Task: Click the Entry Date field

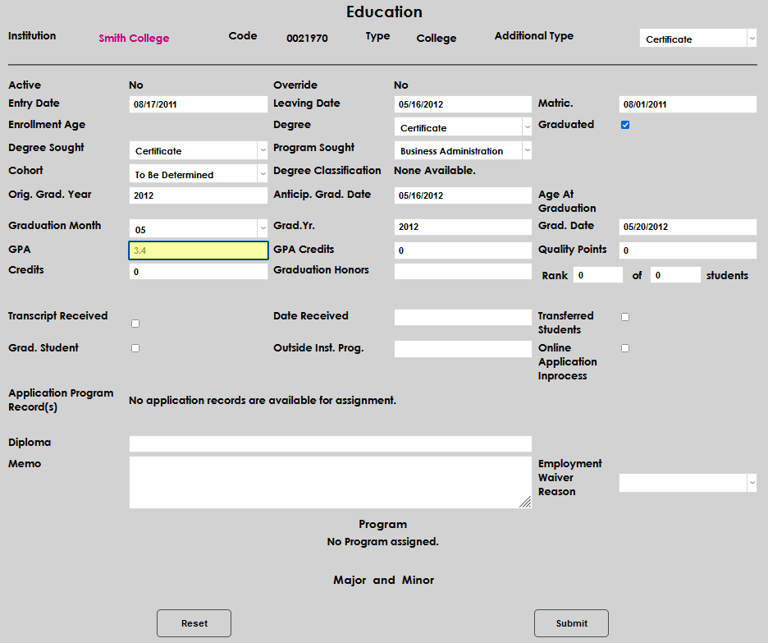Action: (198, 104)
